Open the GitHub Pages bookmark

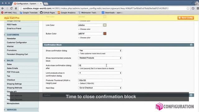pyautogui.click(x=48, y=12)
